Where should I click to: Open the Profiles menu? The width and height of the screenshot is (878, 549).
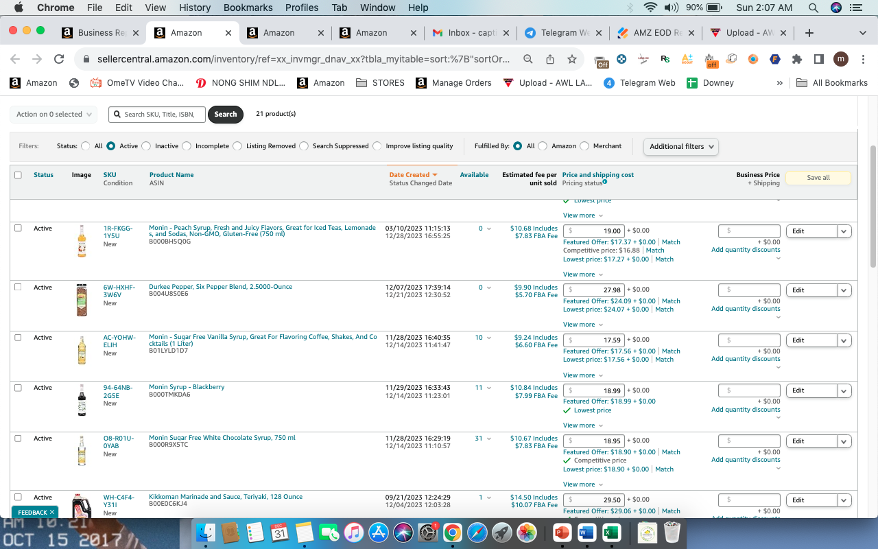302,8
